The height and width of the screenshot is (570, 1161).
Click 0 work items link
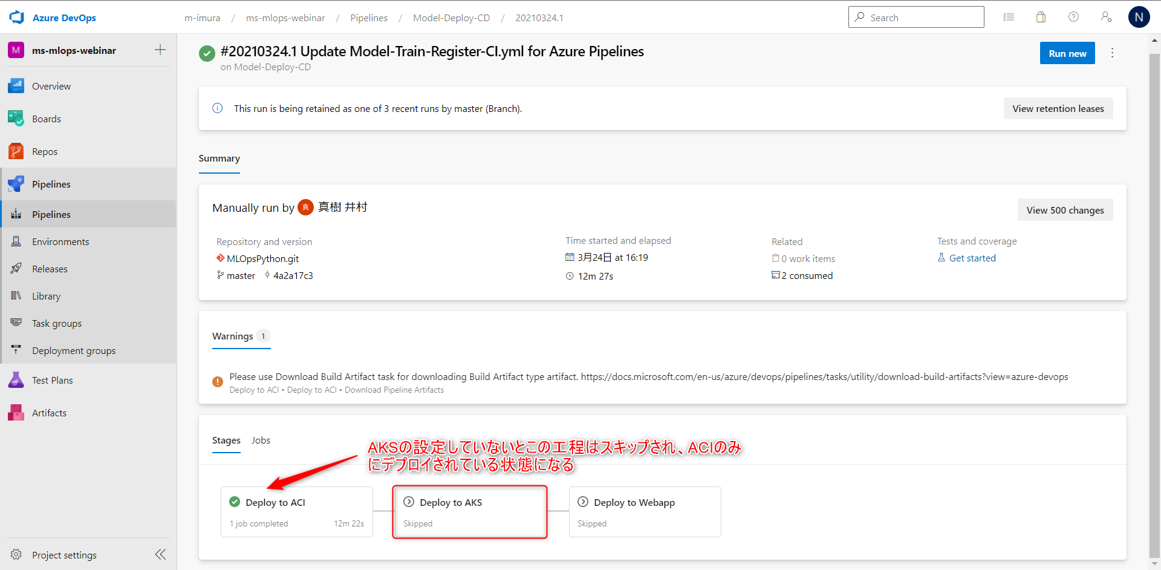point(808,258)
